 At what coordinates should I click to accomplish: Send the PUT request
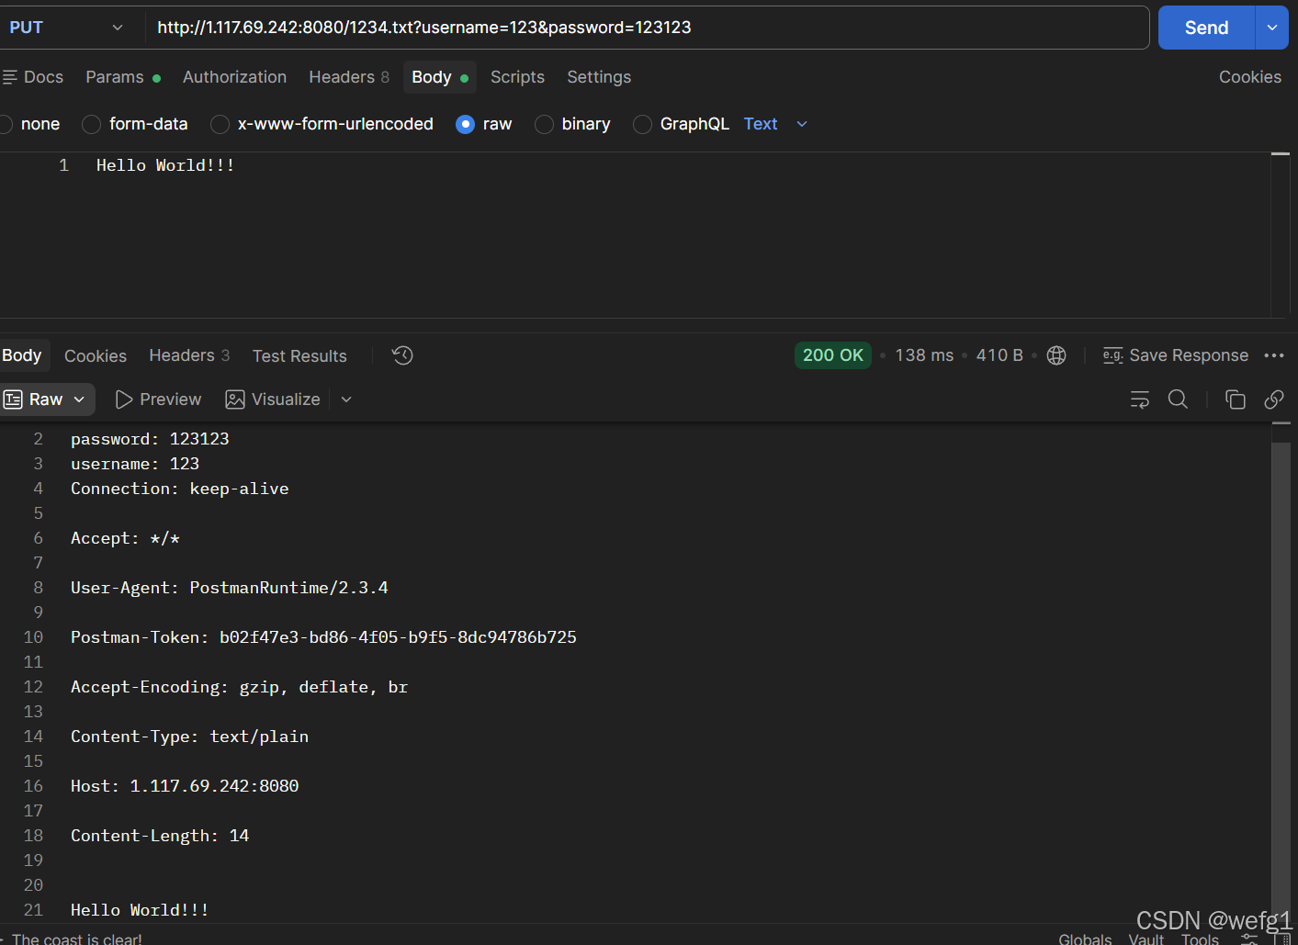pos(1206,28)
